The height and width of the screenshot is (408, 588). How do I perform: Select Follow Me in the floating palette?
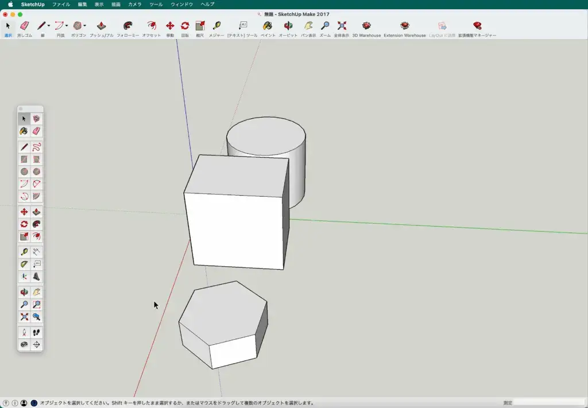pyautogui.click(x=36, y=224)
